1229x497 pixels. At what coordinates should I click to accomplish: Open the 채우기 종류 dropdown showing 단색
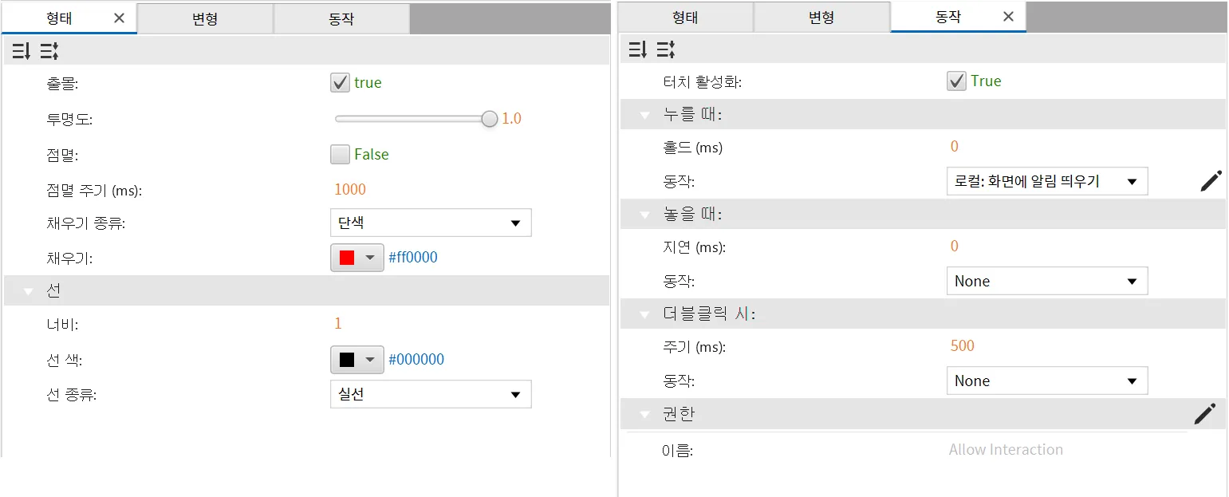click(431, 223)
